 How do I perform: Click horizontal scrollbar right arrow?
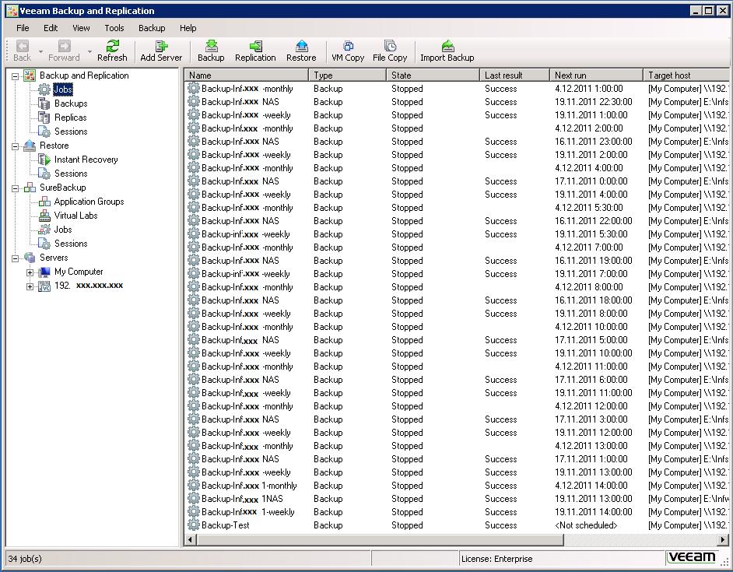pyautogui.click(x=723, y=540)
